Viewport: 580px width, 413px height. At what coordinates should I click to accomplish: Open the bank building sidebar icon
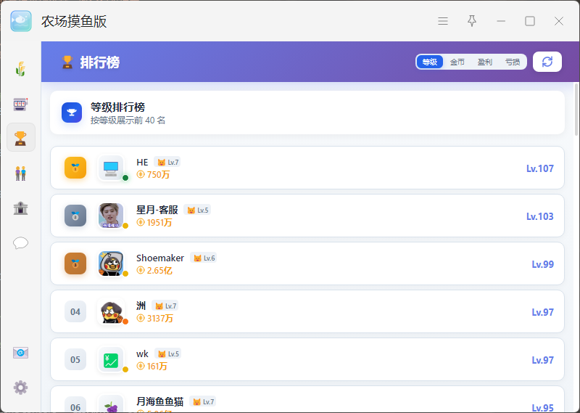[x=21, y=208]
